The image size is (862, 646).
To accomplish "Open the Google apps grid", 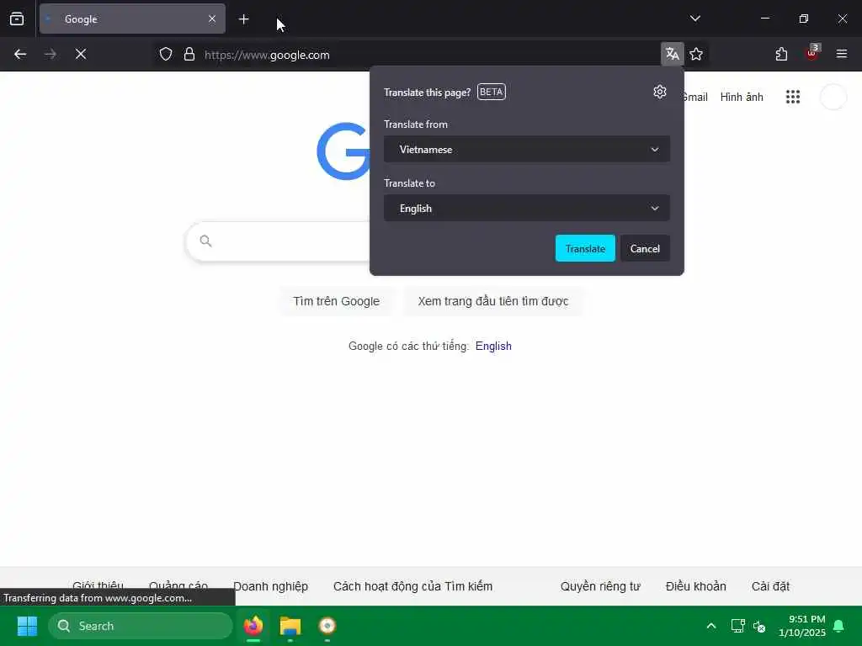I will click(x=793, y=98).
